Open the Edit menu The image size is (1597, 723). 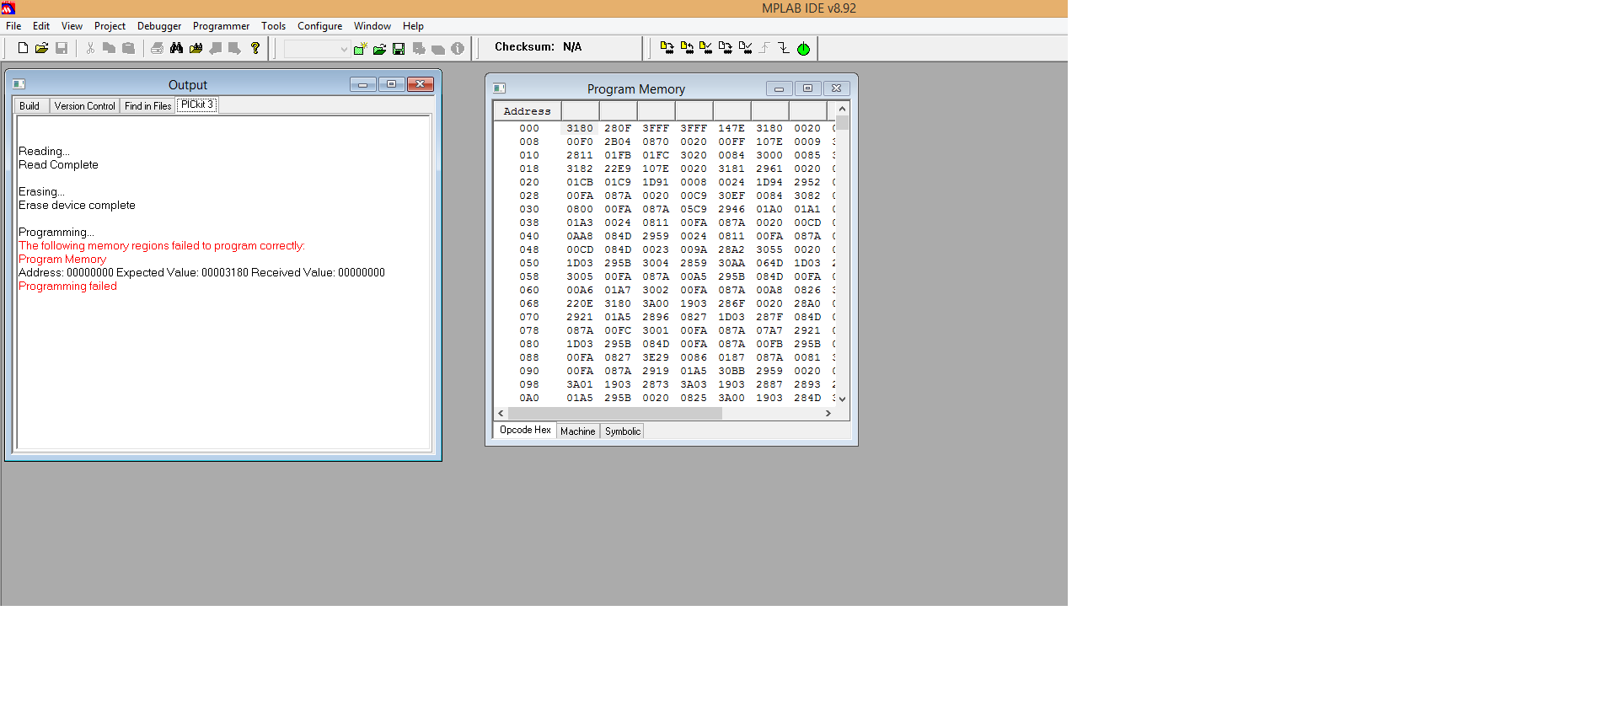pos(41,26)
